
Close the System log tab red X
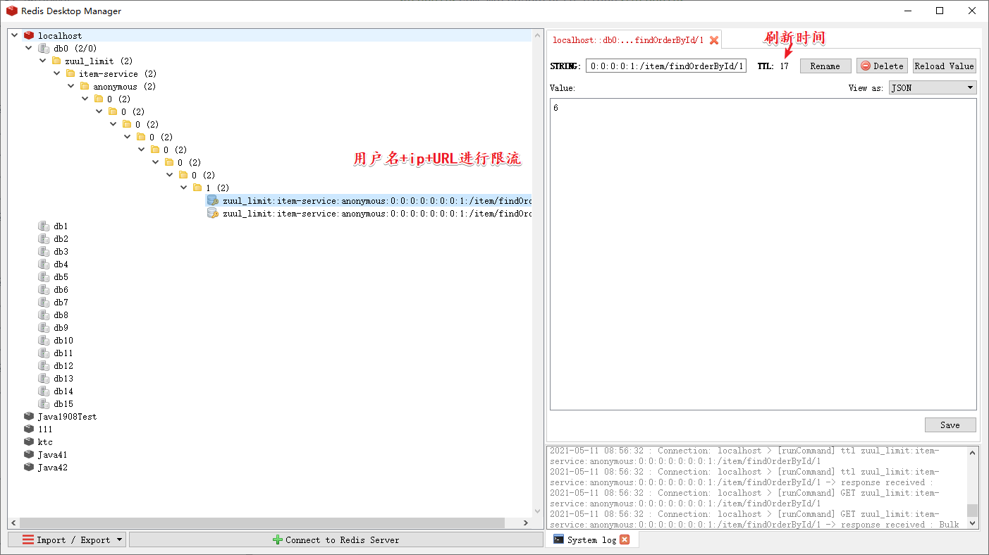625,539
